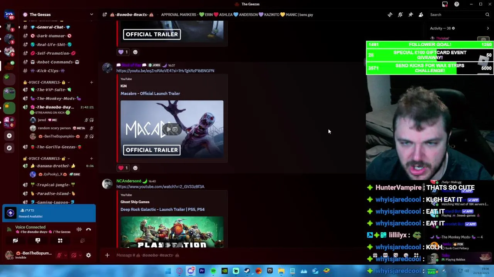Collapse the first VOICE-CHANNELS category

[x=47, y=82]
